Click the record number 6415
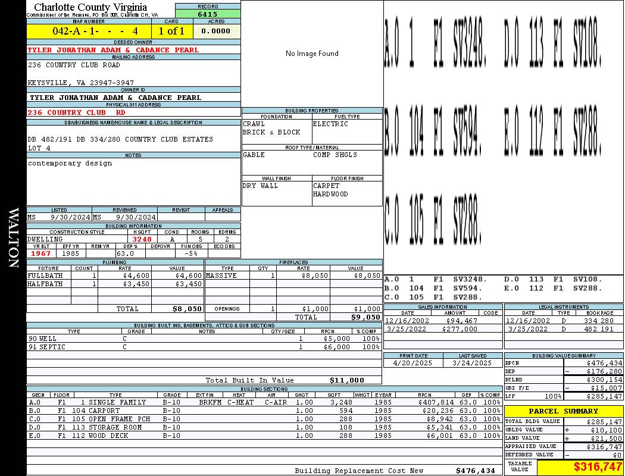The image size is (625, 476). click(208, 14)
